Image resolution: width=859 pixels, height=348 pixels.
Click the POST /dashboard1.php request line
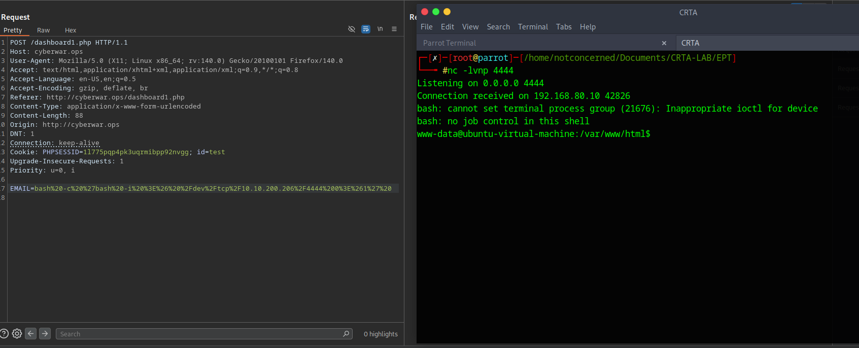[x=69, y=43]
